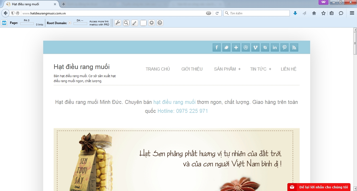Click the site identity globe icon
This screenshot has width=357, height=191.
pyautogui.click(x=18, y=13)
